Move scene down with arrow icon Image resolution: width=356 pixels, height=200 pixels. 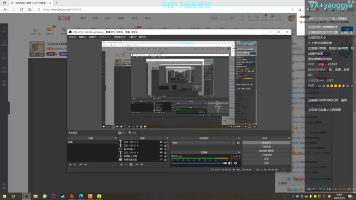(x=85, y=164)
